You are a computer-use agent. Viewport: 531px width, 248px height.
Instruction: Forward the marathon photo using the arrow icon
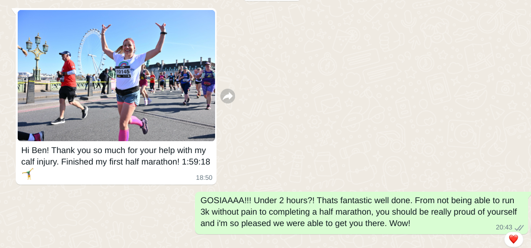click(x=228, y=96)
